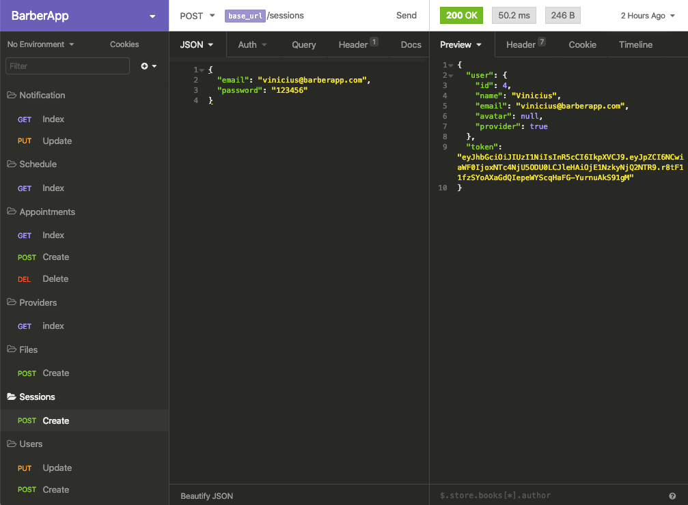Select the Delete request under Appointments
The image size is (688, 505).
pyautogui.click(x=55, y=278)
